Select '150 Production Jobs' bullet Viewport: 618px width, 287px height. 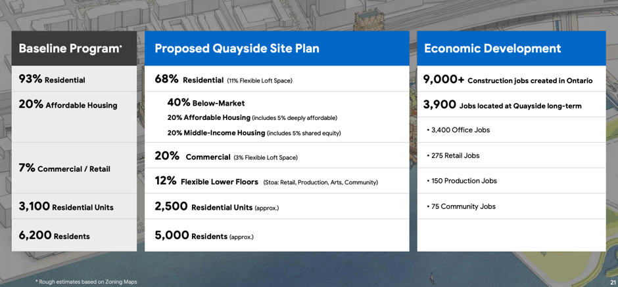coord(462,181)
